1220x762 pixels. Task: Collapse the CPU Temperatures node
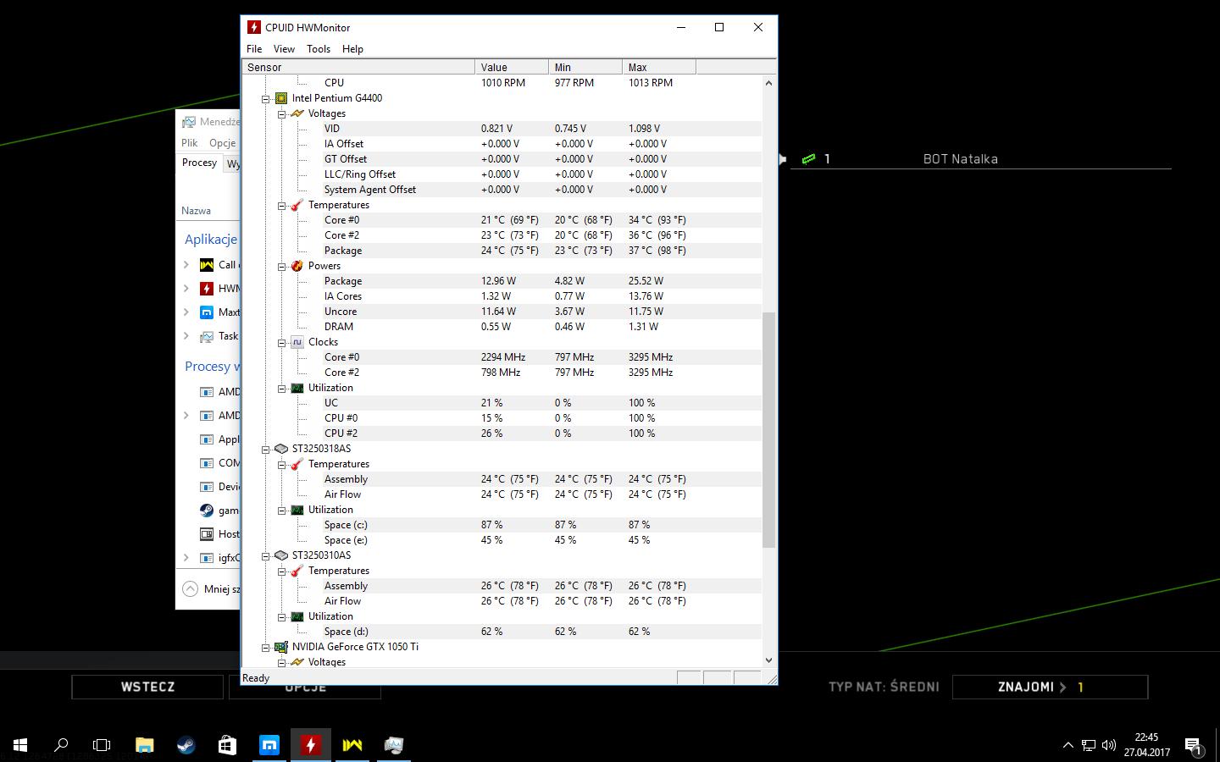[282, 206]
